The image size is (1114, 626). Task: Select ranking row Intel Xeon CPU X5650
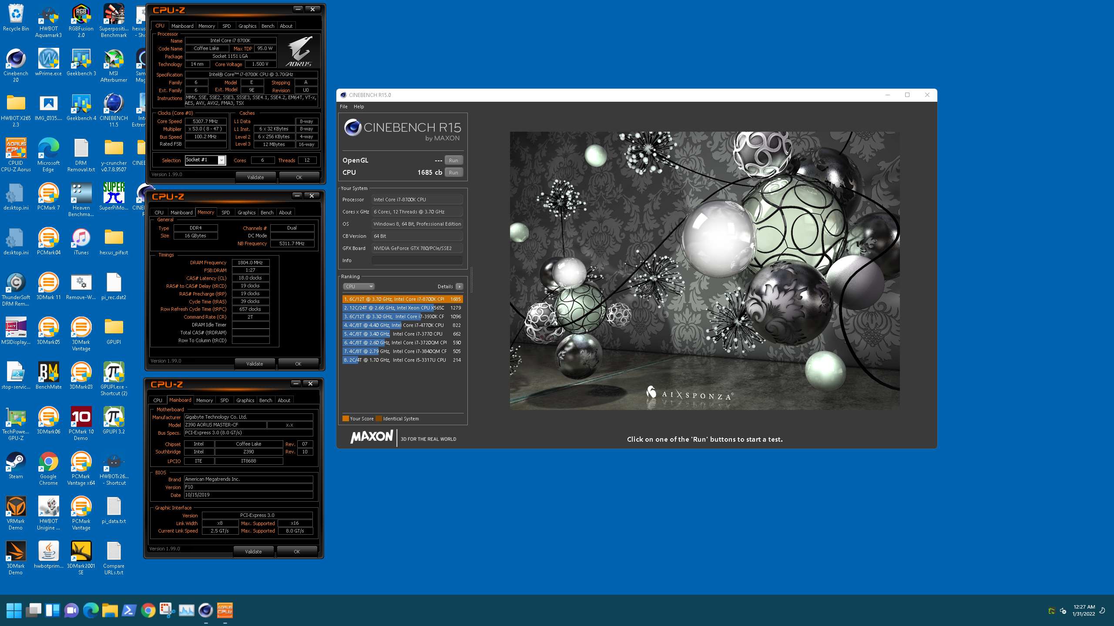pyautogui.click(x=402, y=308)
